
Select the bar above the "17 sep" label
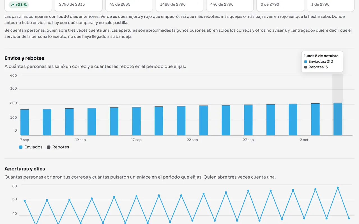tap(137, 121)
